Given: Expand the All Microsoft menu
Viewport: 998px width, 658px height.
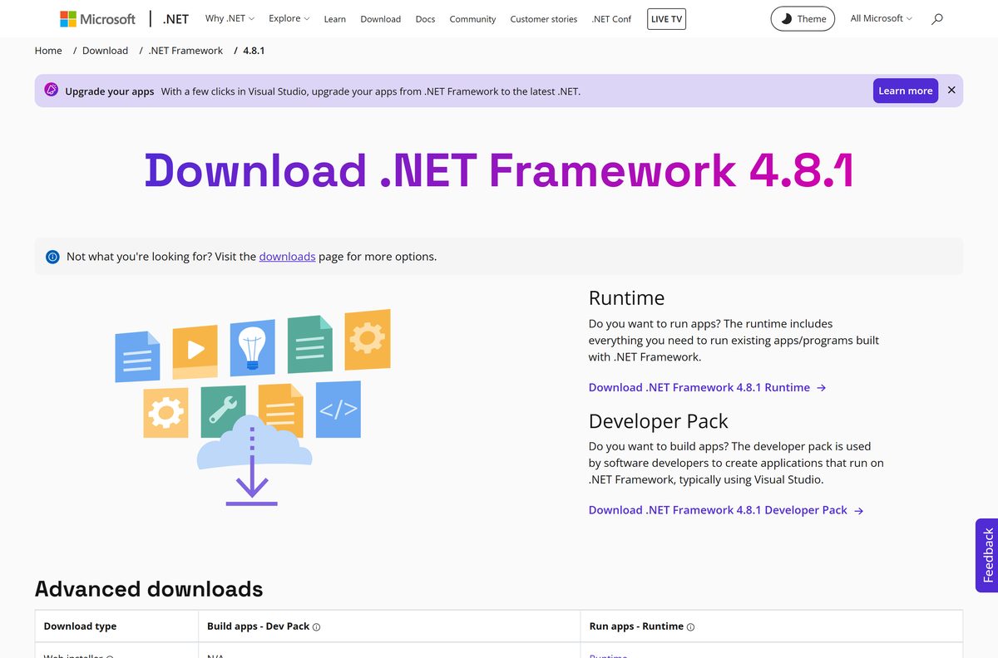Looking at the screenshot, I should coord(881,18).
